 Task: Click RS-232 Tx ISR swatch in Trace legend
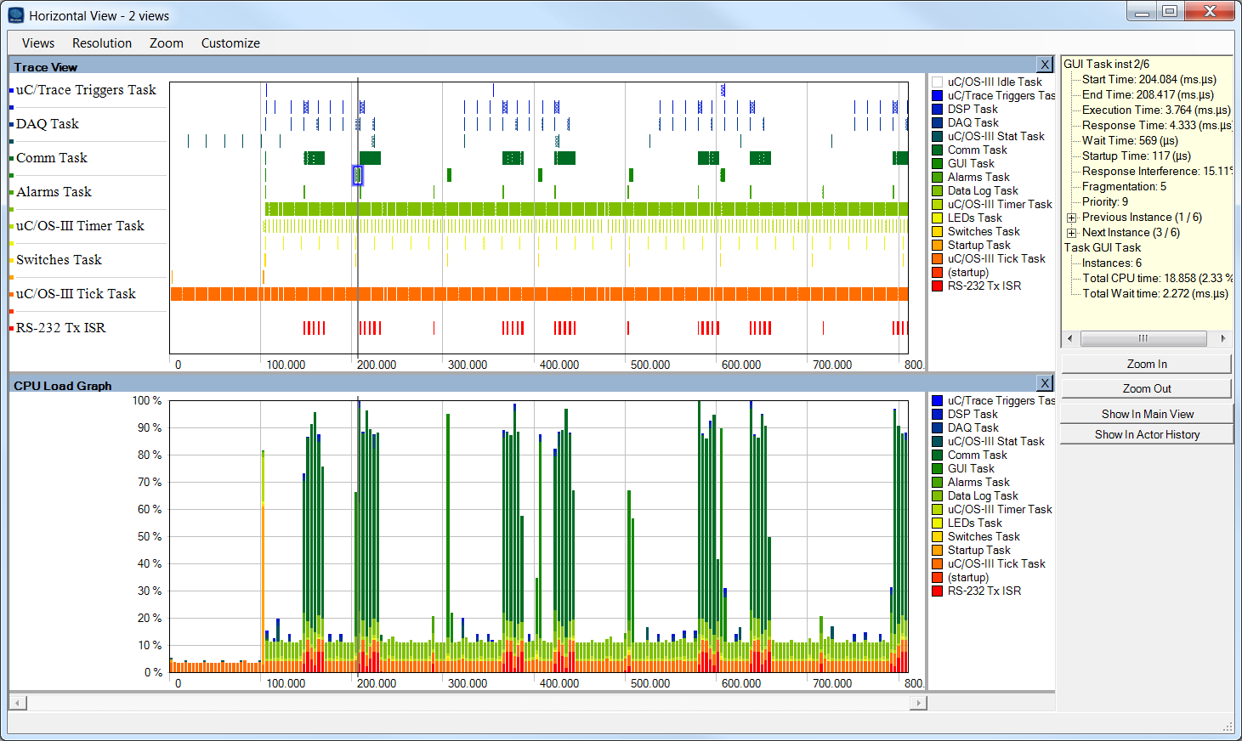pos(937,286)
